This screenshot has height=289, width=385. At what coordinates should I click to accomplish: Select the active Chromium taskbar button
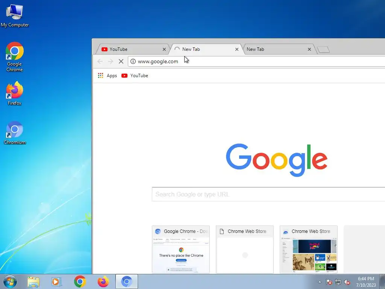click(x=126, y=281)
